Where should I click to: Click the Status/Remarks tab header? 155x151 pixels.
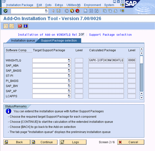(x=16, y=106)
